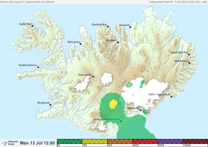
Task: Click the yellow SO2 plume area
Action: point(113,104)
